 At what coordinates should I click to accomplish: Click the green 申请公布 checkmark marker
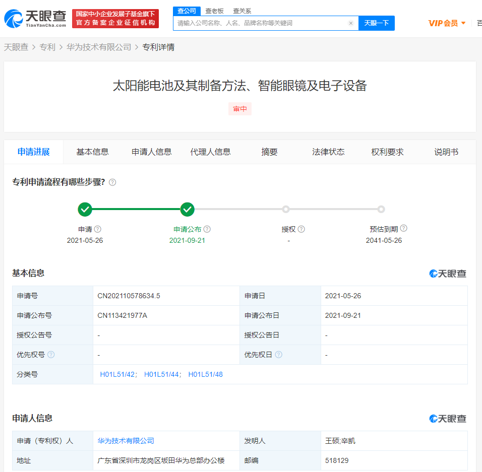[x=187, y=210]
